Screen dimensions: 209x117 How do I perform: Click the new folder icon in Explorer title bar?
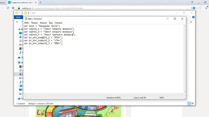click(25, 13)
